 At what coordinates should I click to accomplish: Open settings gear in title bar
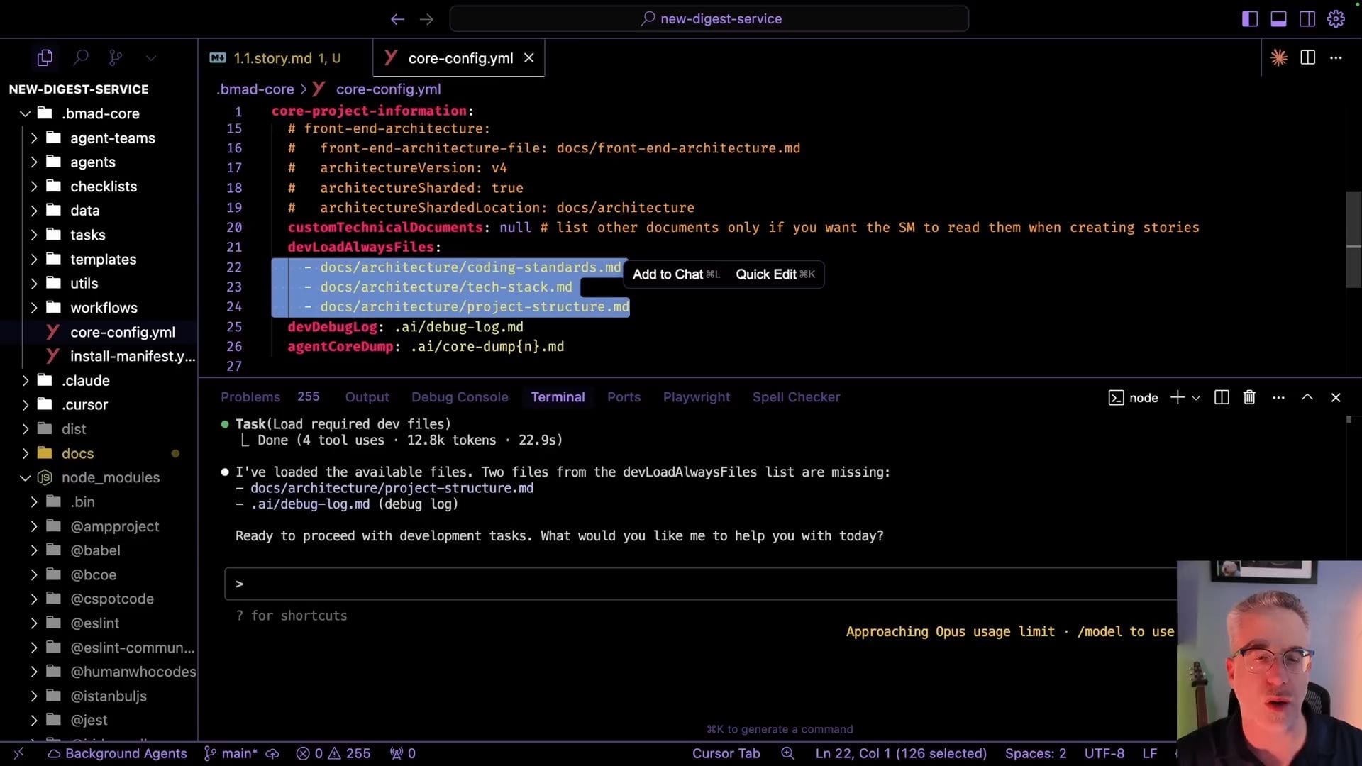click(1336, 19)
